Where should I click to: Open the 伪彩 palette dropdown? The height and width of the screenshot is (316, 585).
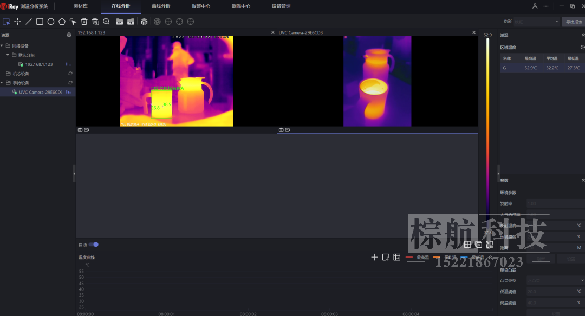coord(537,22)
